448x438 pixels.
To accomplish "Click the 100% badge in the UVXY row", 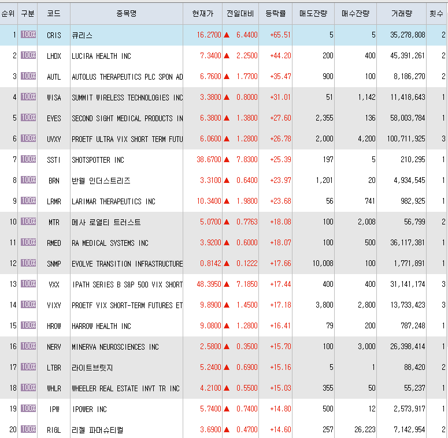I will point(28,138).
